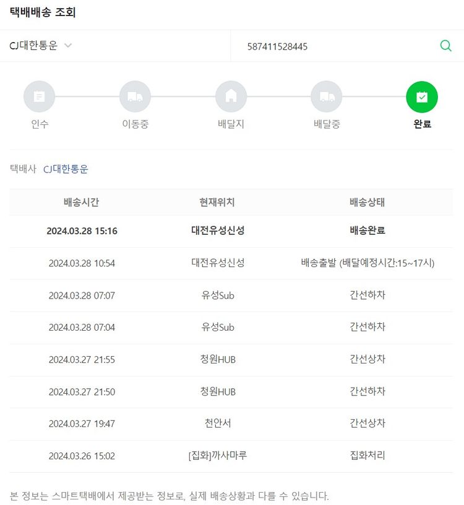The width and height of the screenshot is (464, 505).
Task: Open the blue CJ대한통운 courier link
Action: 66,169
